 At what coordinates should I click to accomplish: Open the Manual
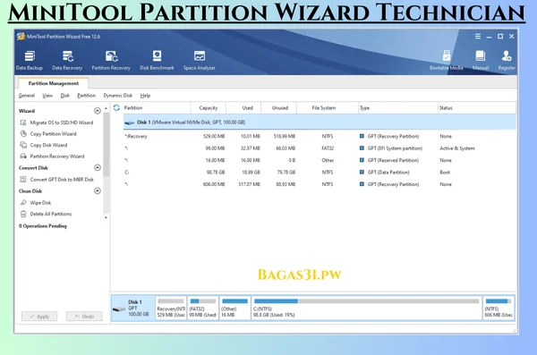tap(481, 60)
